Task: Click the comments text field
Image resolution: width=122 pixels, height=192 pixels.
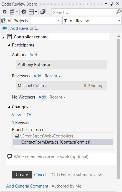Action: (x=61, y=159)
